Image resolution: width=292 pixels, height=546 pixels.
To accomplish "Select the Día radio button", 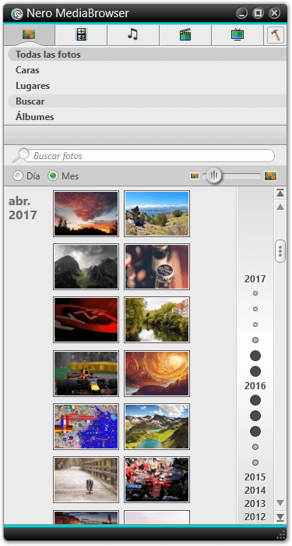I will [17, 175].
